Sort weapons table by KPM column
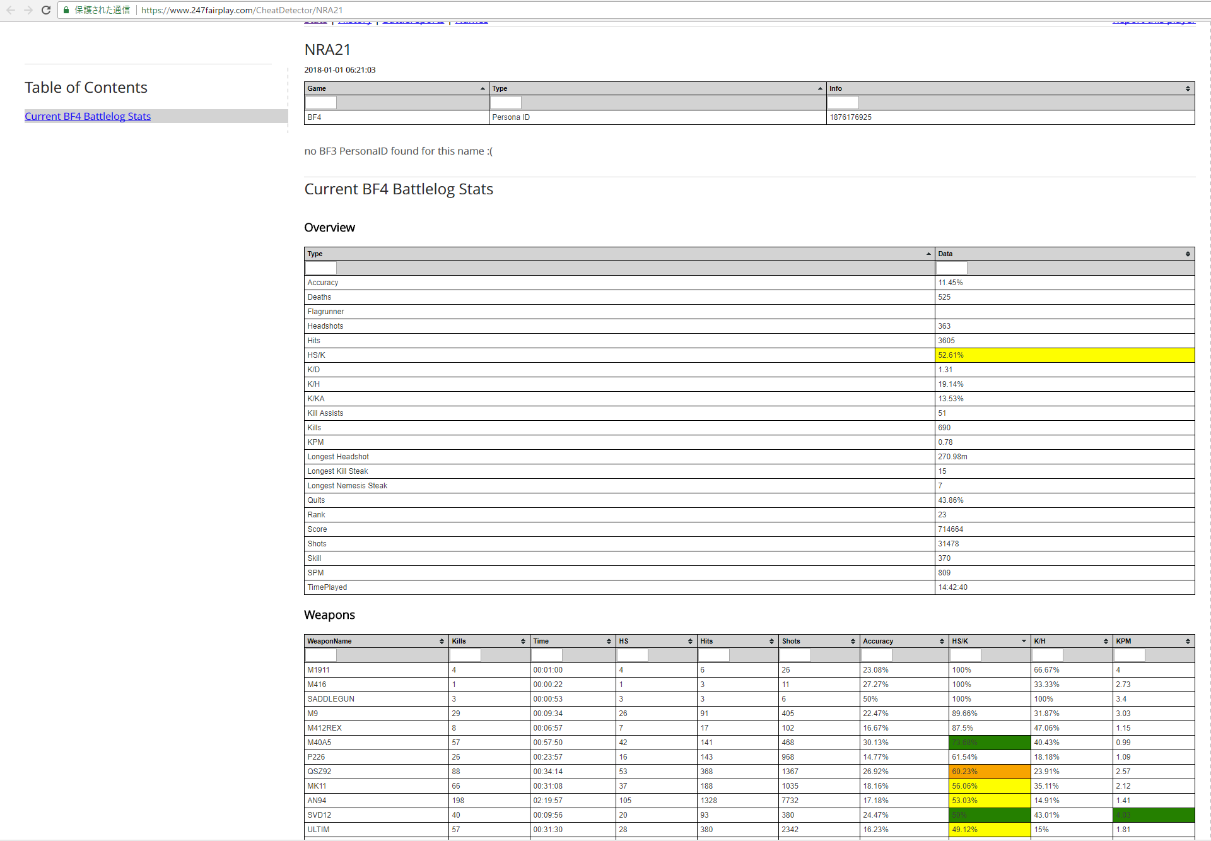The height and width of the screenshot is (841, 1211). click(1153, 641)
